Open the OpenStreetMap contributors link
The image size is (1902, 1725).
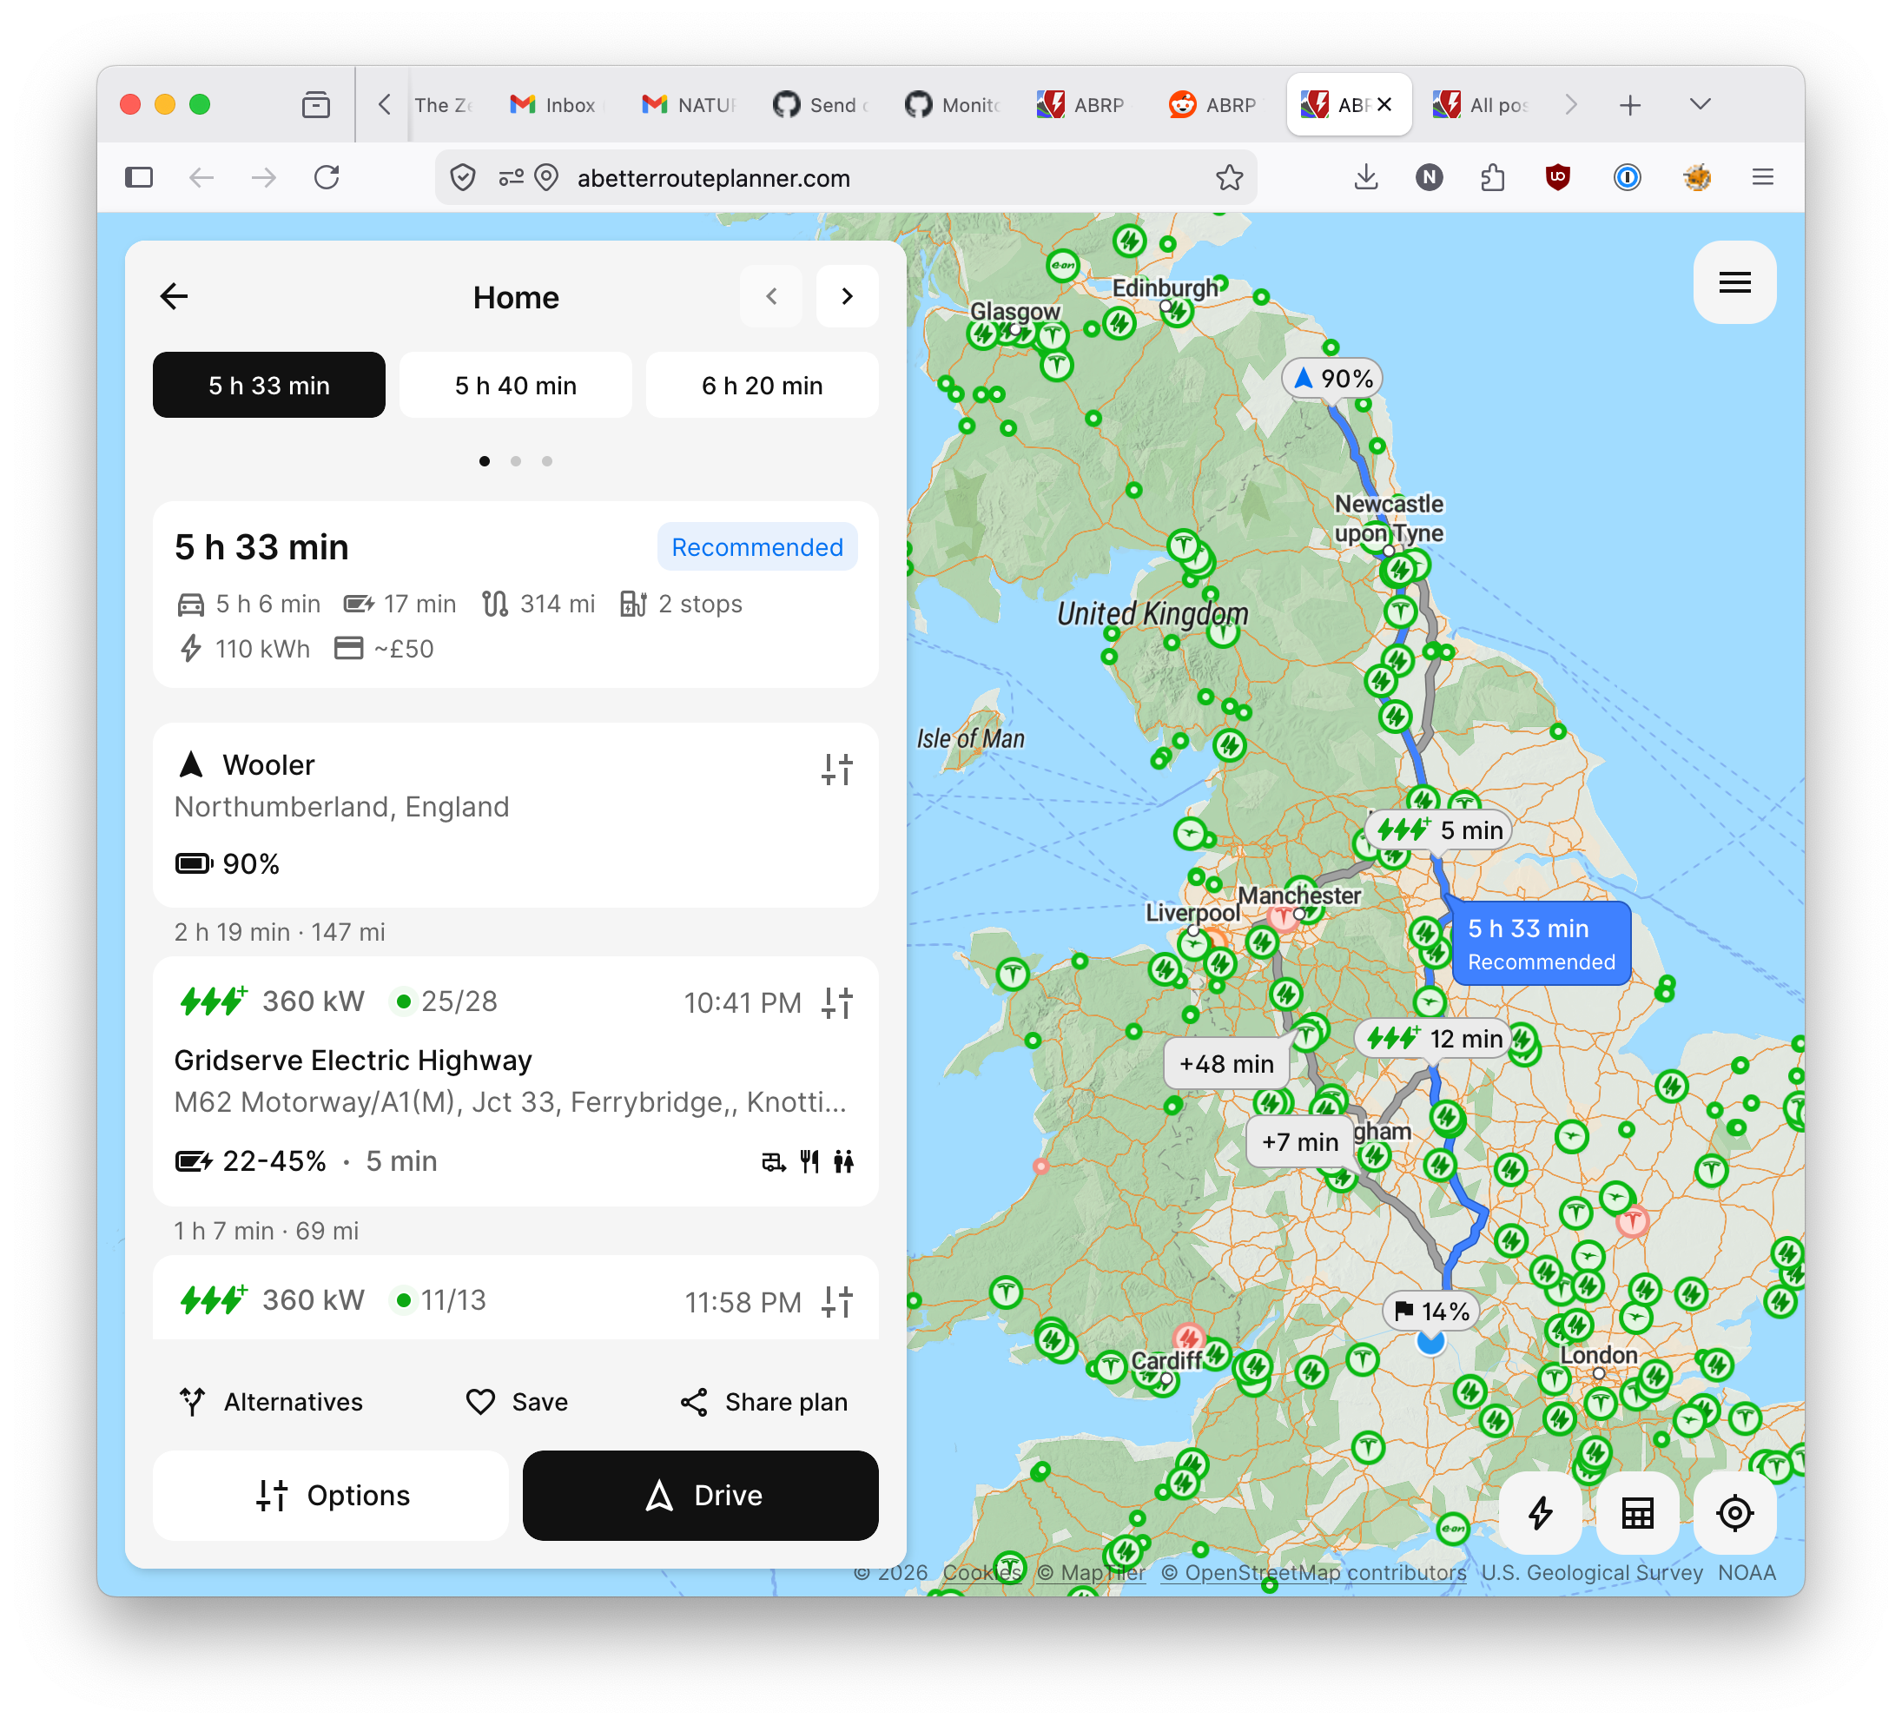1313,1573
